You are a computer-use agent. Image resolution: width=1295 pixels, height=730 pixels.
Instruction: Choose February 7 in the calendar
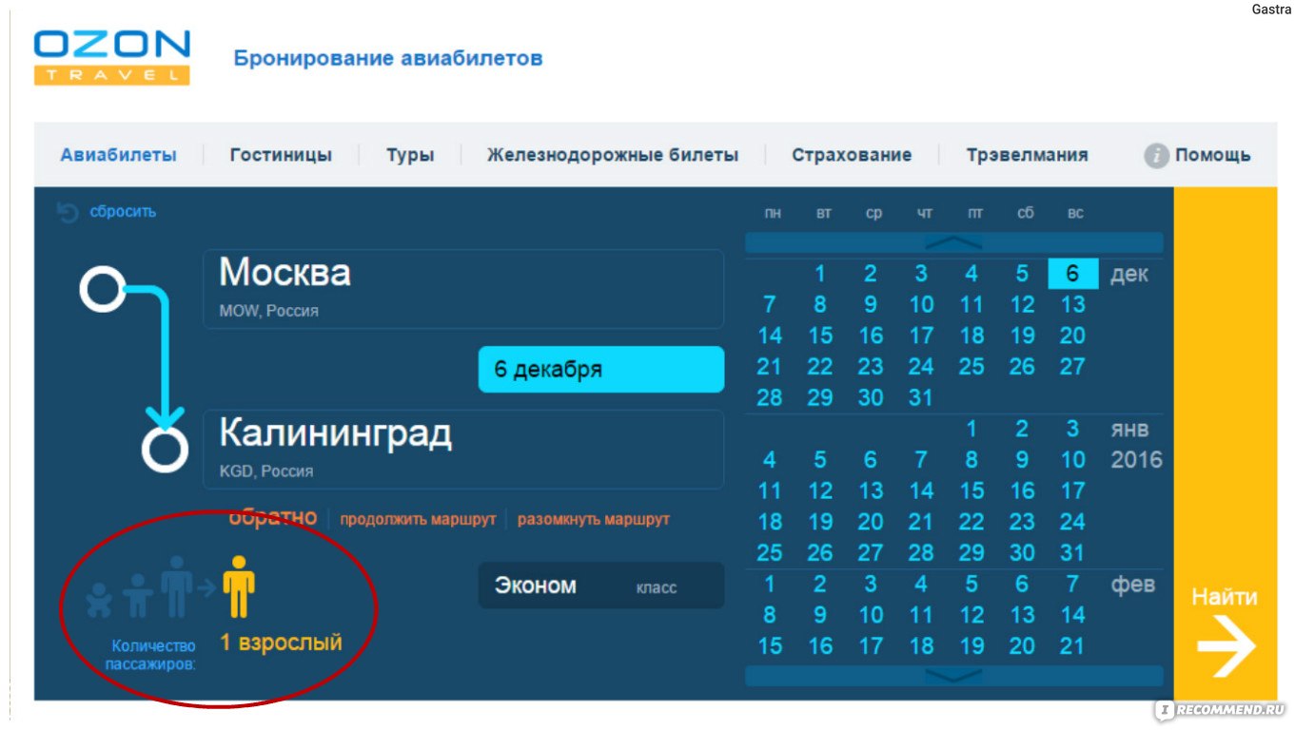[1072, 584]
